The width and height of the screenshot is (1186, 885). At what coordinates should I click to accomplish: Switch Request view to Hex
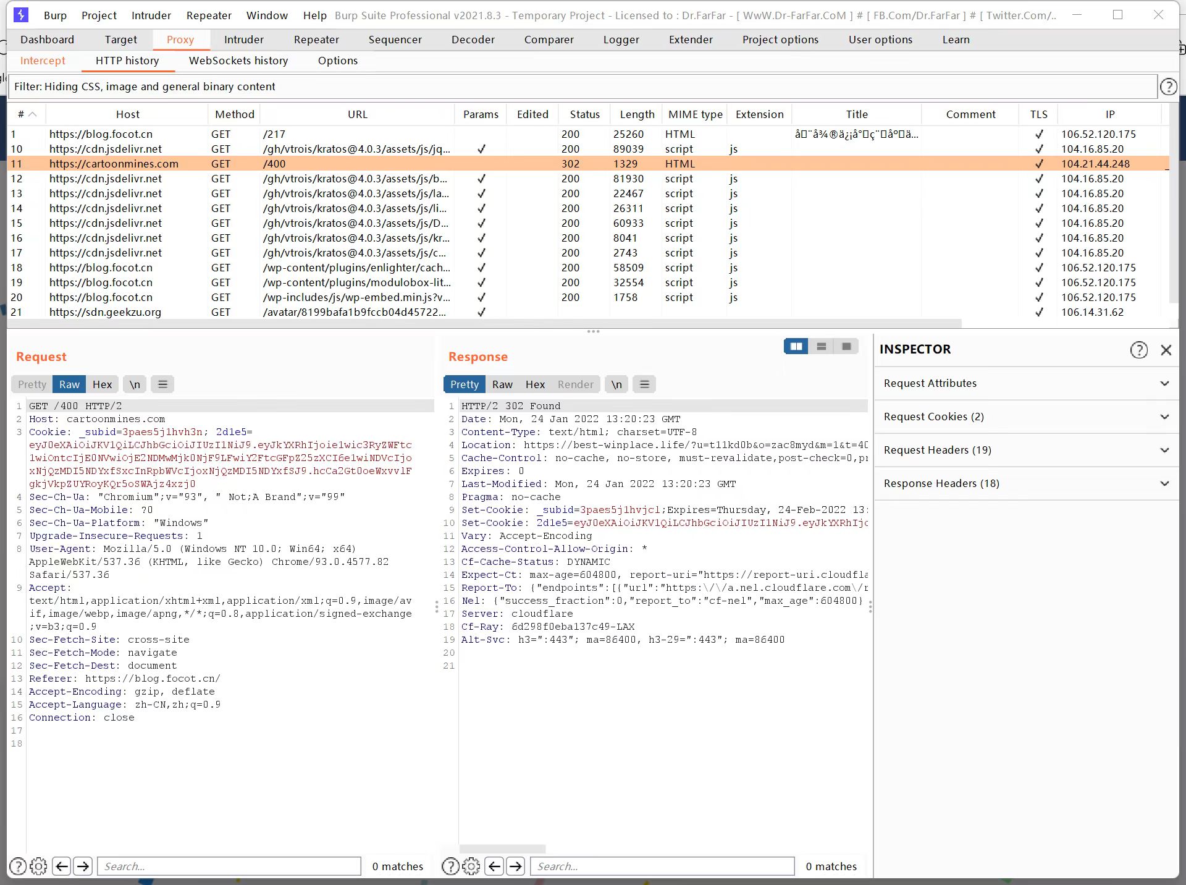102,384
